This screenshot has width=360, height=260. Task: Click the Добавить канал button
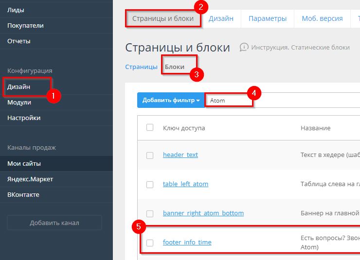coord(54,223)
